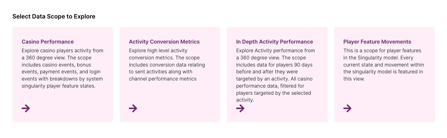This screenshot has height=138, width=447.
Task: Click empty space right of Casino Performance arrow
Action: 71,108
